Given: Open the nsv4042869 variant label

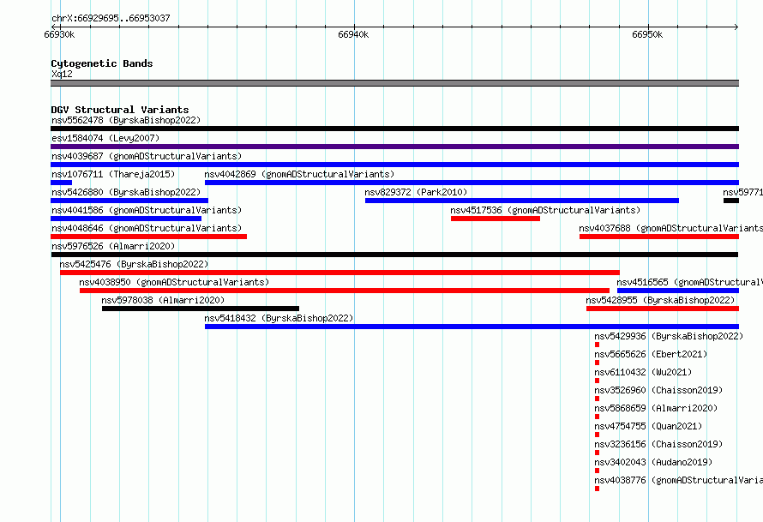Looking at the screenshot, I should pos(299,174).
